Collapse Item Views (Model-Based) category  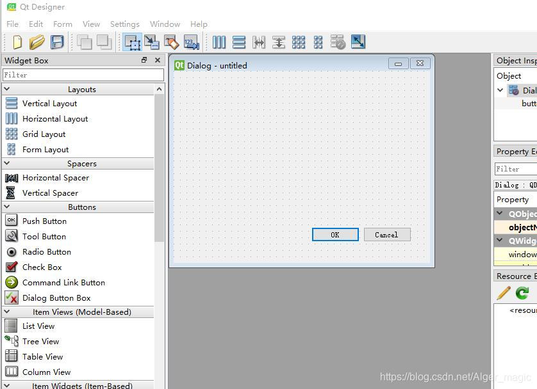[x=7, y=312]
